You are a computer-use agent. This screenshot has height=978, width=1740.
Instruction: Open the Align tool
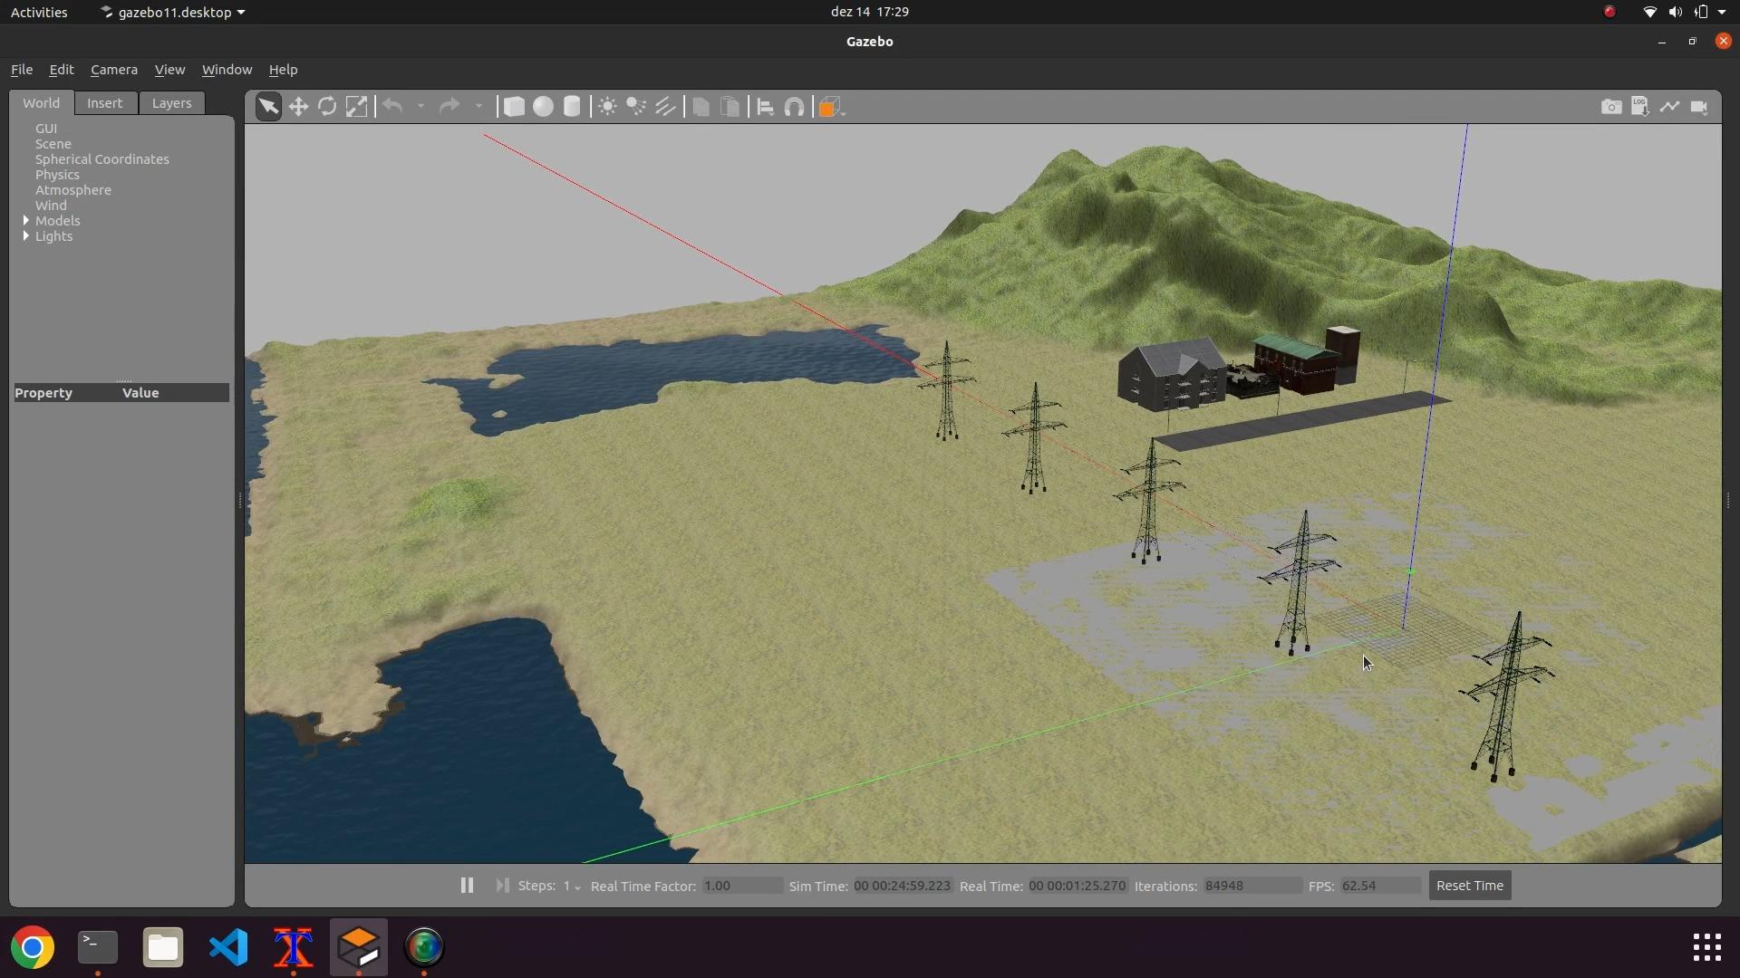click(765, 107)
